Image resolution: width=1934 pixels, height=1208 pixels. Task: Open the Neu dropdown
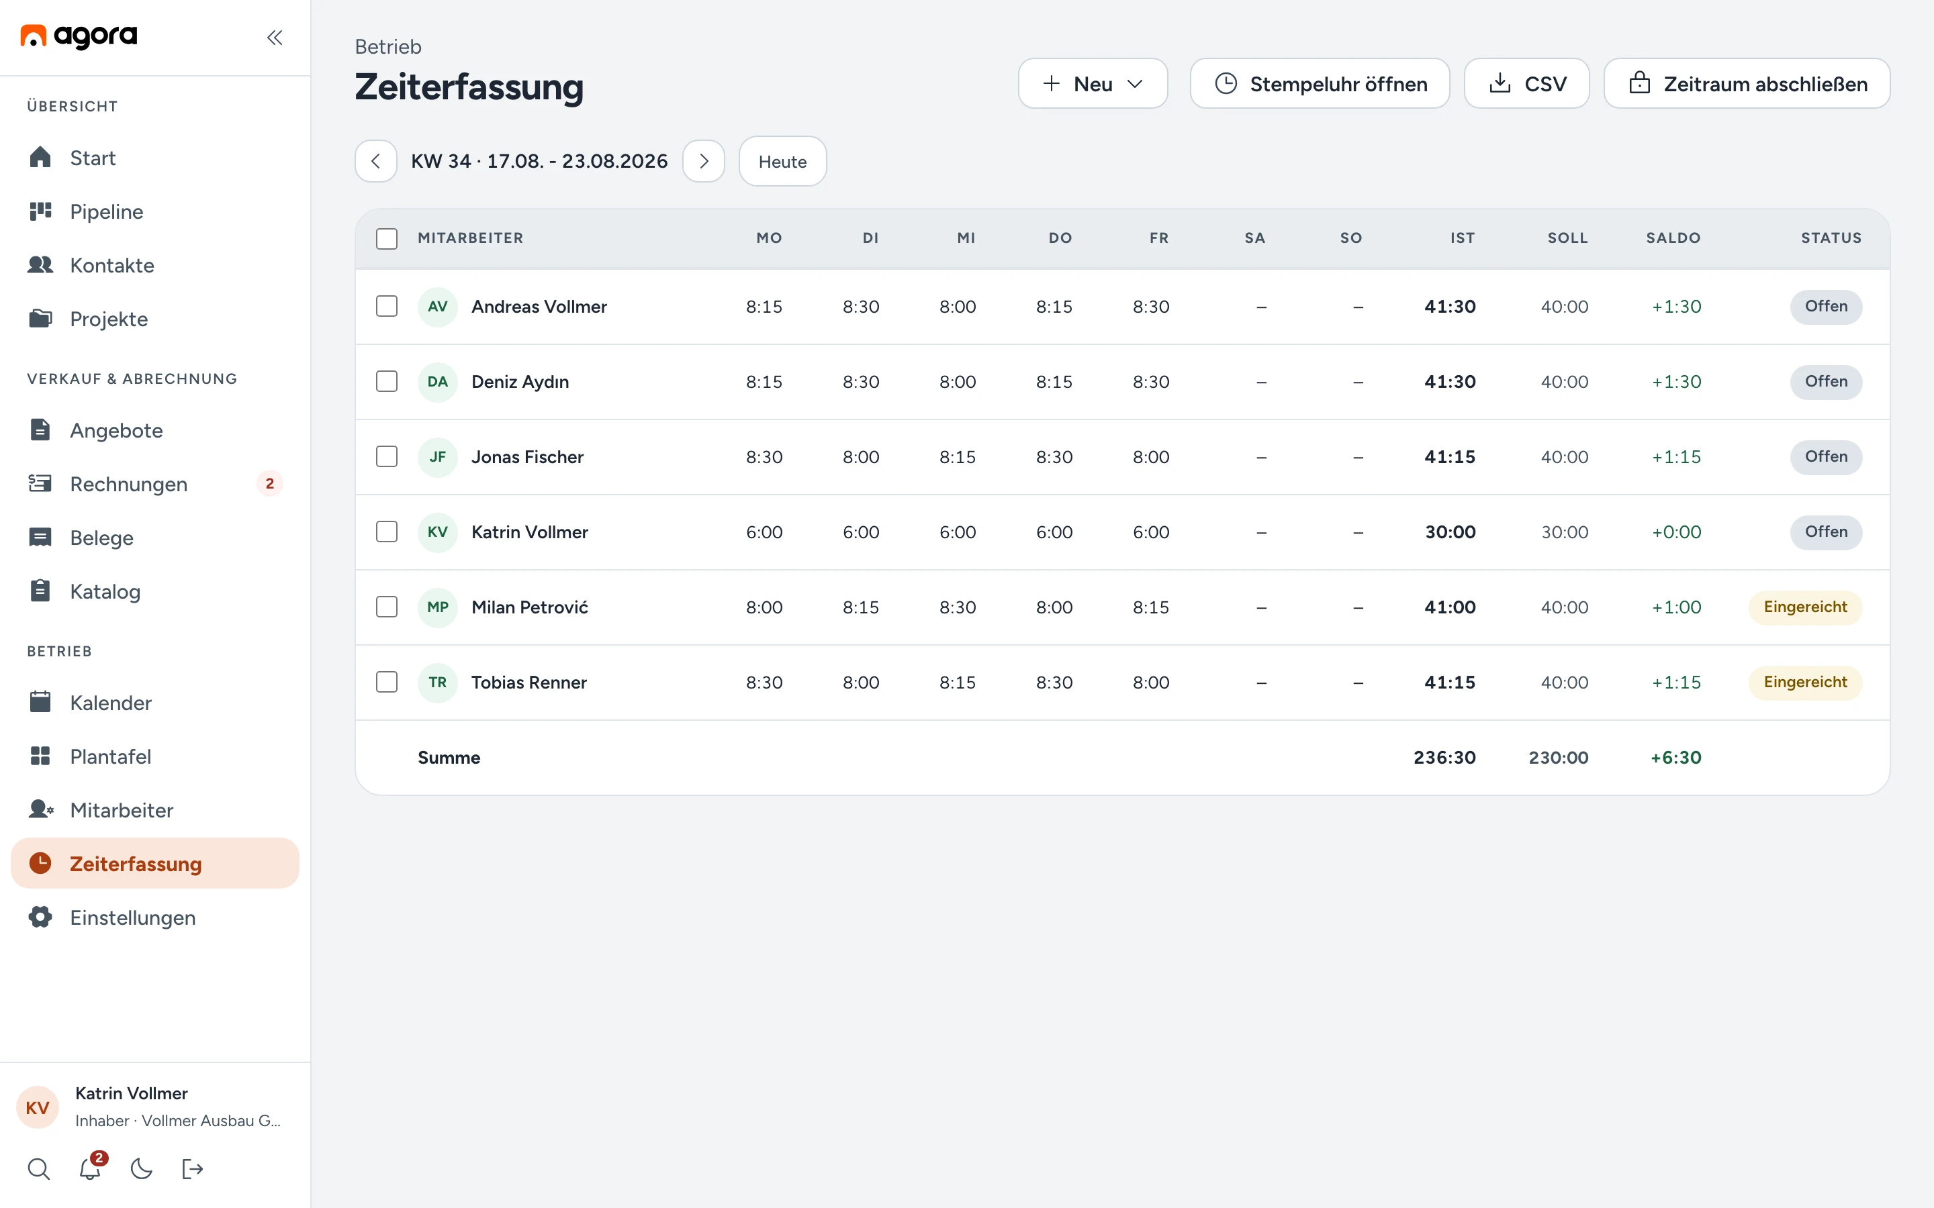(1093, 83)
